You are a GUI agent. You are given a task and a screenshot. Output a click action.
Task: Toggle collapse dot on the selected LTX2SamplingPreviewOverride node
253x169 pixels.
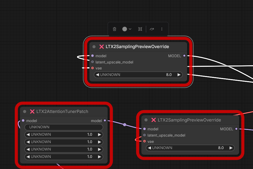[94, 47]
